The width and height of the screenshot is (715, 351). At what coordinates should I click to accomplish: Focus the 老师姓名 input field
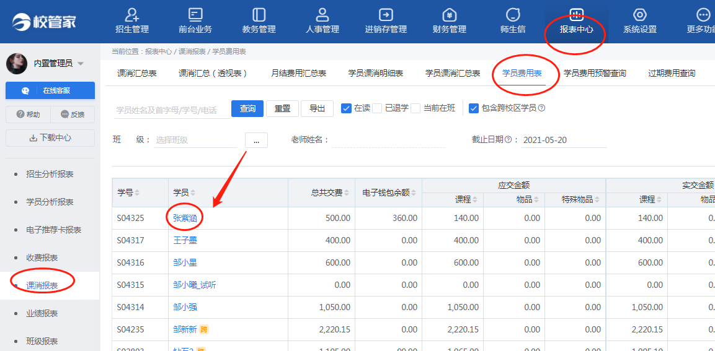coord(388,141)
